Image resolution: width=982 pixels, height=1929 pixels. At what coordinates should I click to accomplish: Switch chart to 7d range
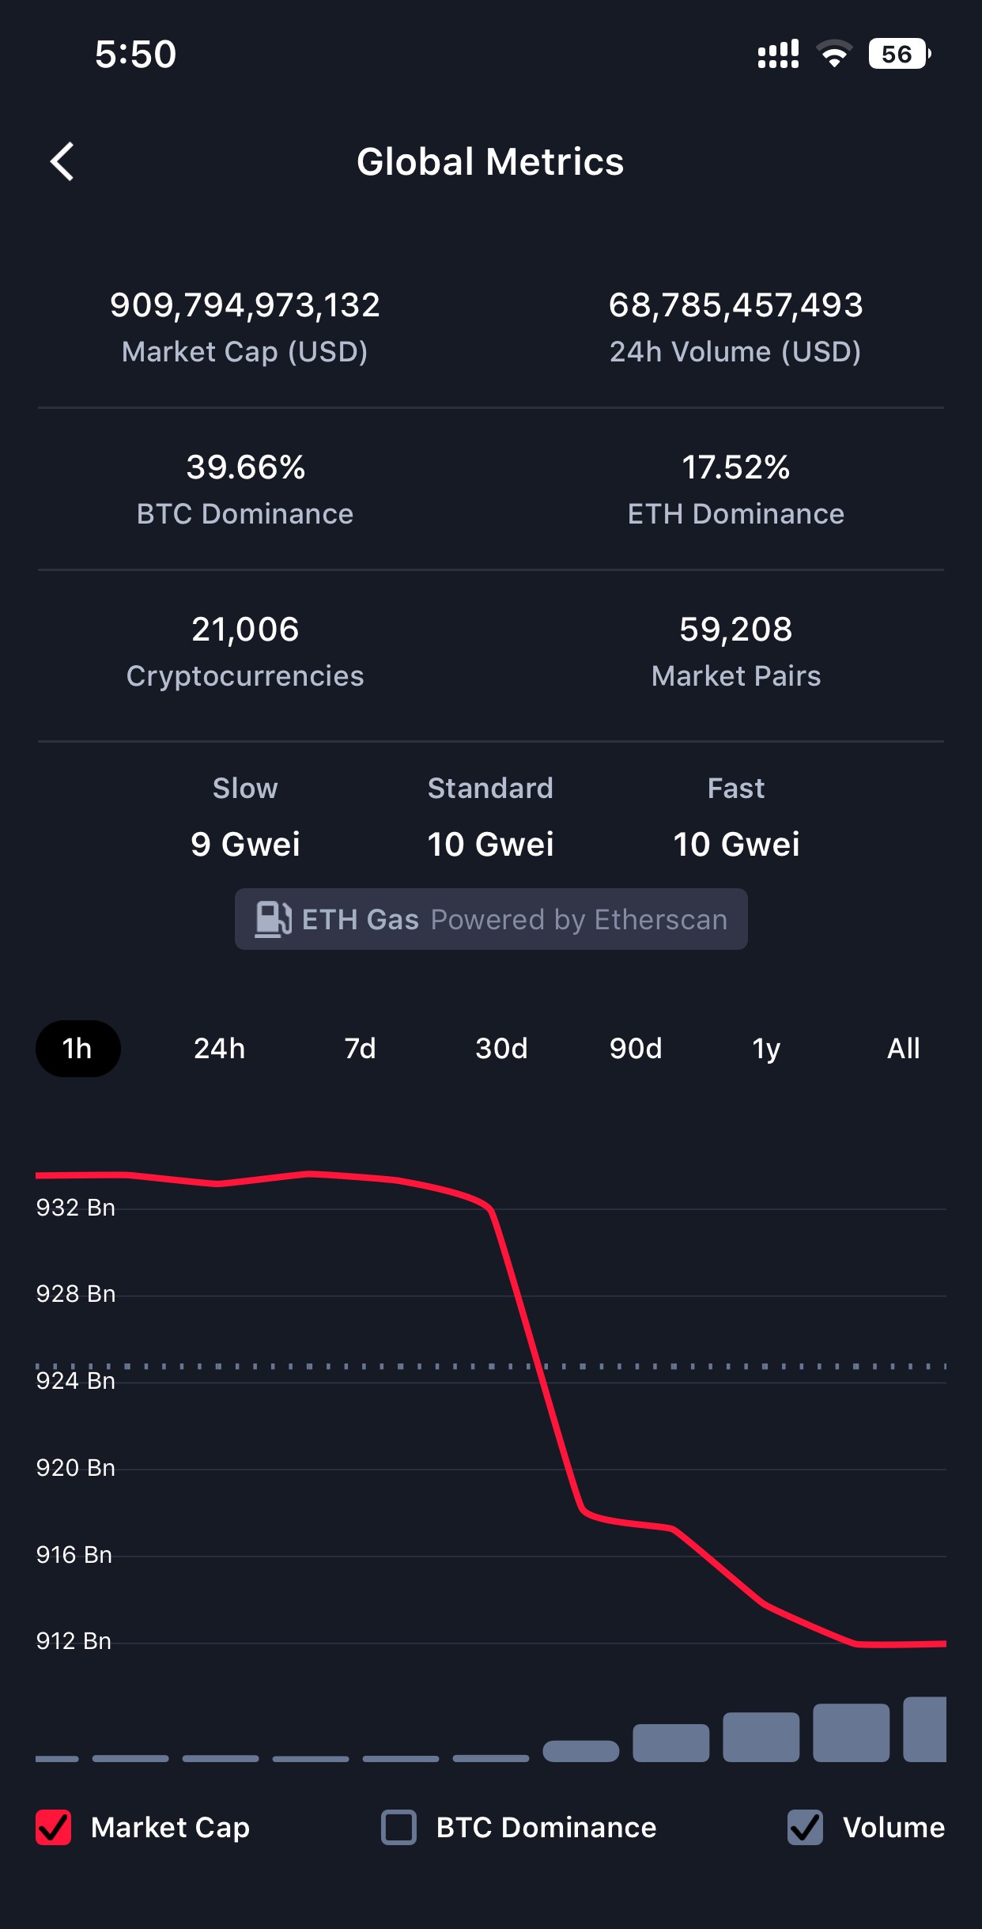360,1049
